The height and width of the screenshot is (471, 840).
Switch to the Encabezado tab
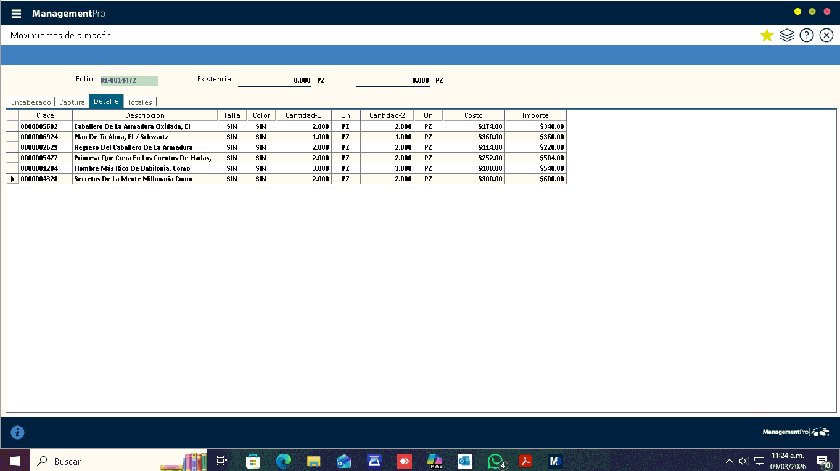point(31,102)
